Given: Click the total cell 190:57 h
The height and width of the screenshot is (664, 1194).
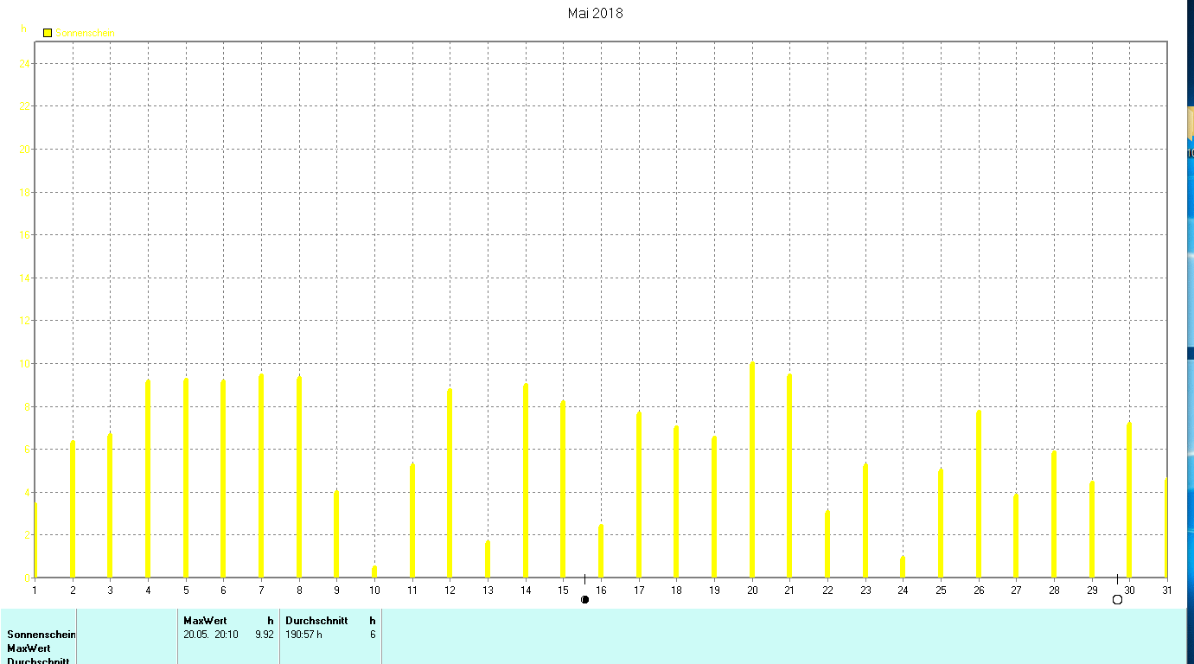Looking at the screenshot, I should pos(303,635).
